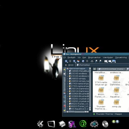Click the greyed-out Forward navigation icon
The width and height of the screenshot is (129, 129).
click(70, 61)
